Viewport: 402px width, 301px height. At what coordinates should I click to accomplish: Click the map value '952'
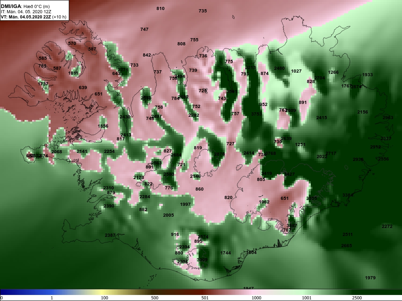pos(263,104)
